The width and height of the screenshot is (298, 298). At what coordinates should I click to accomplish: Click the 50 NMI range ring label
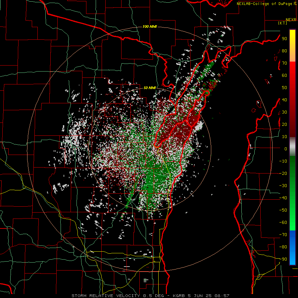(x=150, y=88)
